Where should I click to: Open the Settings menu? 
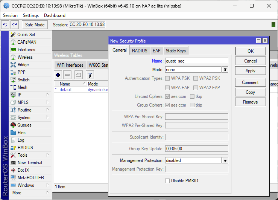[31, 15]
